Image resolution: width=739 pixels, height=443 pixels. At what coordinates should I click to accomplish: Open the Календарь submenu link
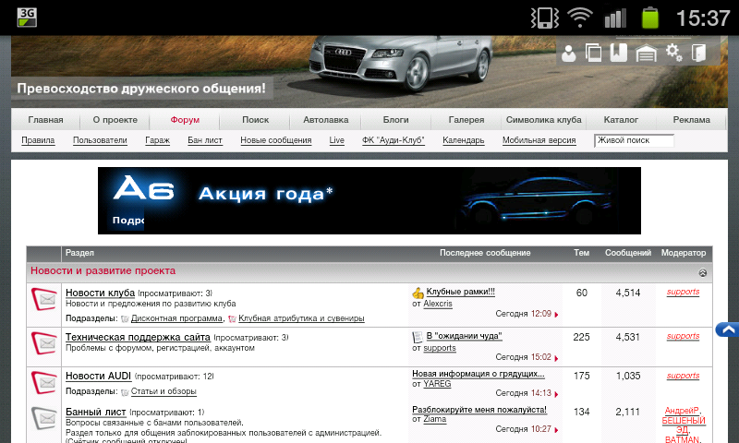[x=464, y=140]
